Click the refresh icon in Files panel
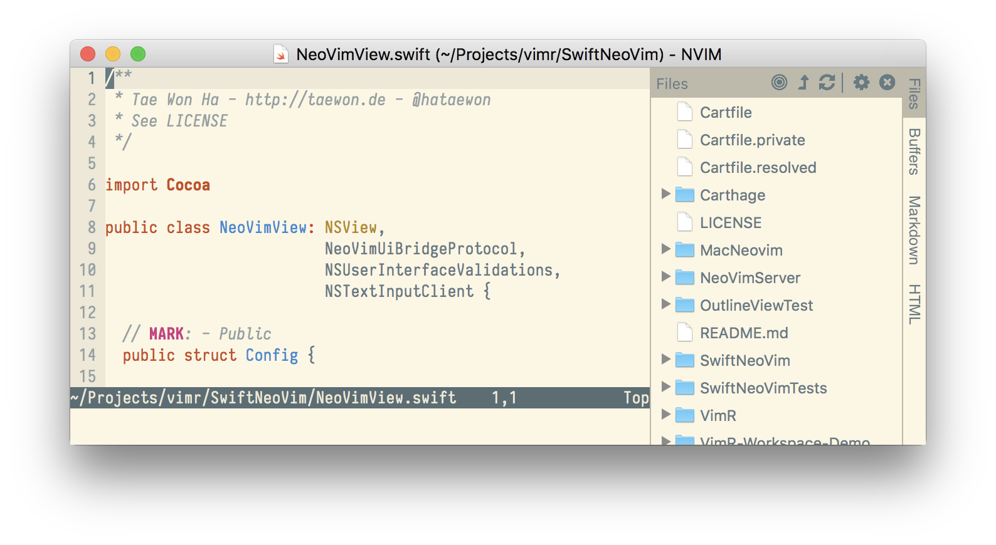This screenshot has width=996, height=545. [827, 82]
